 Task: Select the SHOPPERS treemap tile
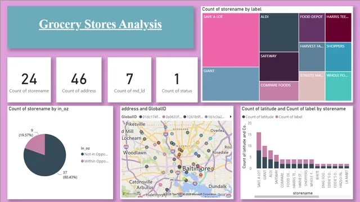click(338, 57)
